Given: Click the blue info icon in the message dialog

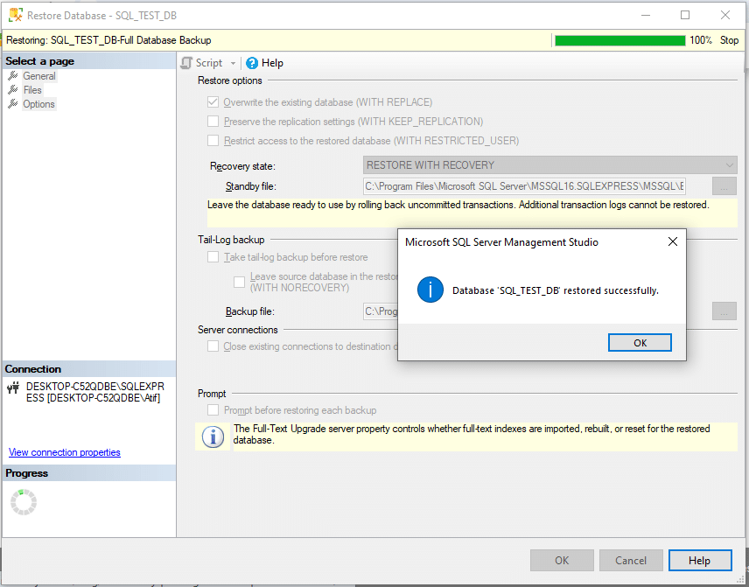Looking at the screenshot, I should coord(430,290).
